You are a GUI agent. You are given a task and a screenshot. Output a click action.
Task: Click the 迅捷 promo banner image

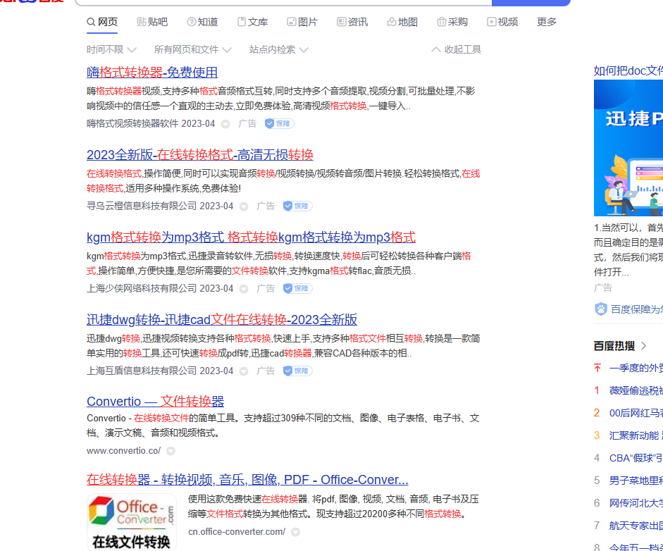tap(628, 148)
